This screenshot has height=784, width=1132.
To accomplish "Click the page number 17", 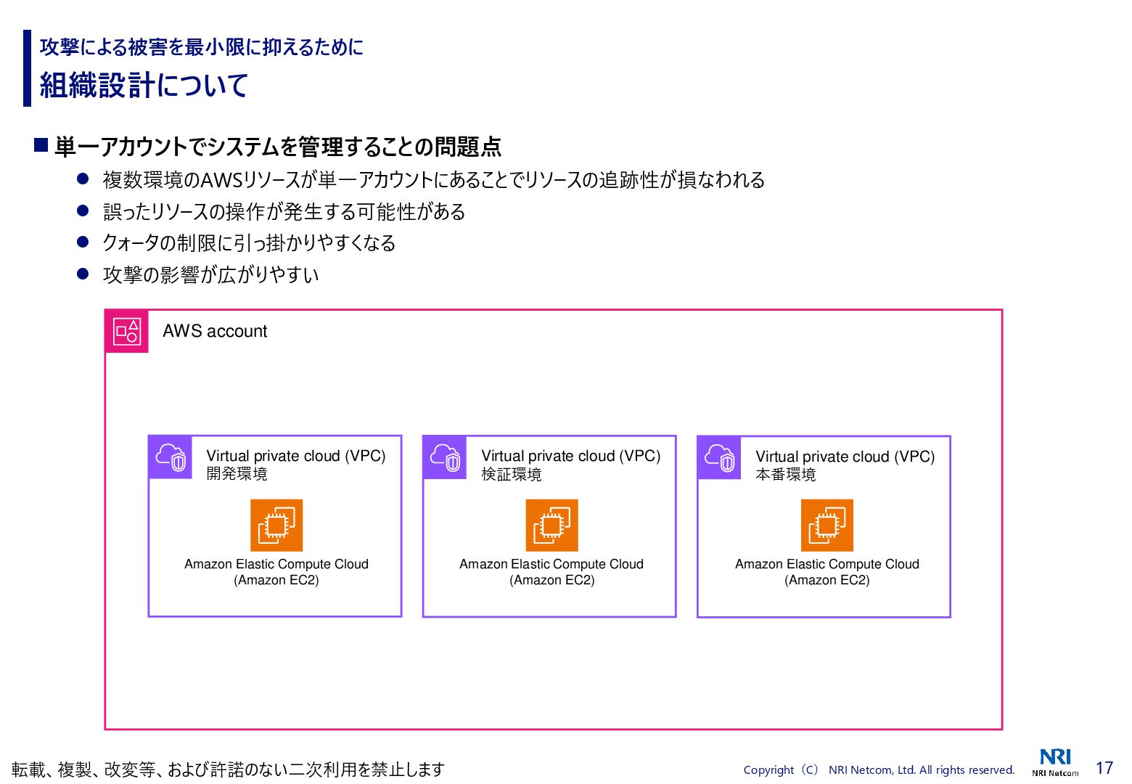I will [x=1104, y=768].
